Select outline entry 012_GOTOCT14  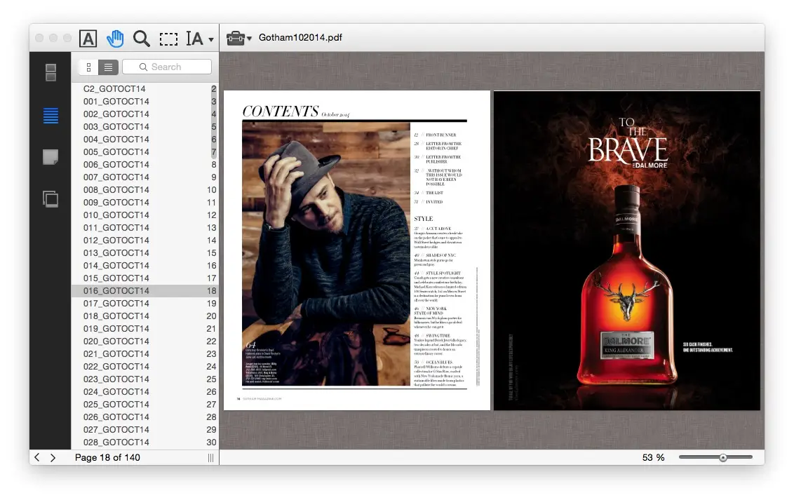(x=144, y=241)
